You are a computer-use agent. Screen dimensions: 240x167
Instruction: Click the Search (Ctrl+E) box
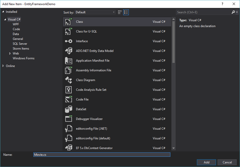coord(204,12)
